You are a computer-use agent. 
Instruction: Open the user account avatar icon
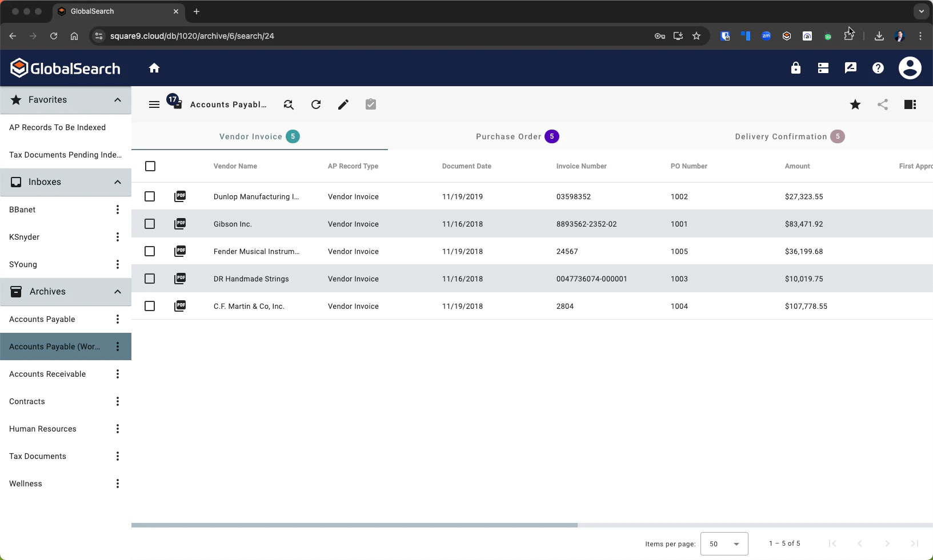[910, 68]
